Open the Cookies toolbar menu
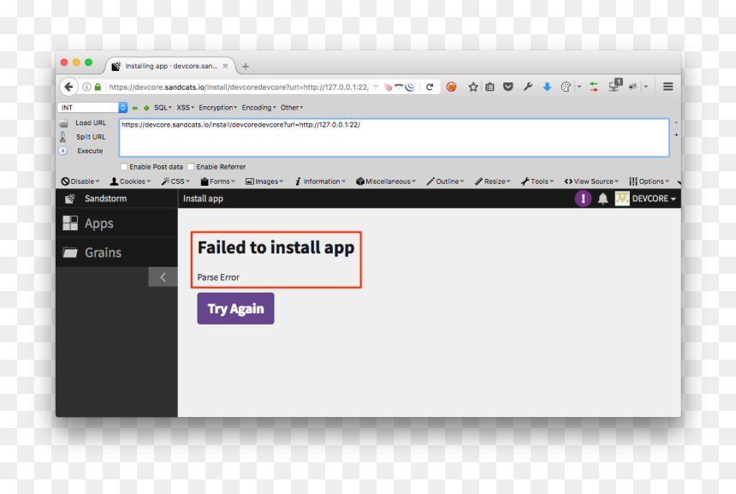 pos(130,182)
